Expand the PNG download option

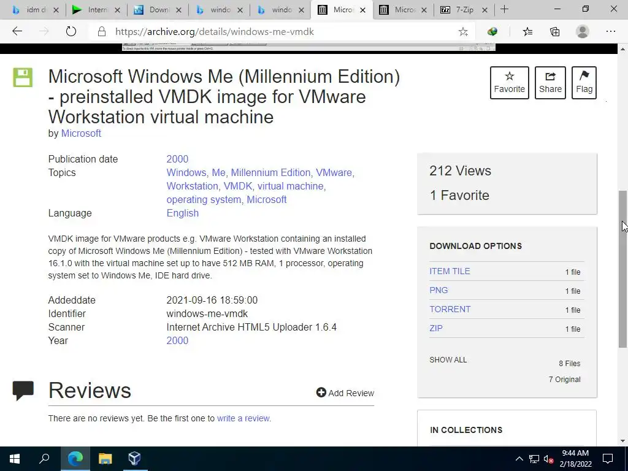(438, 290)
